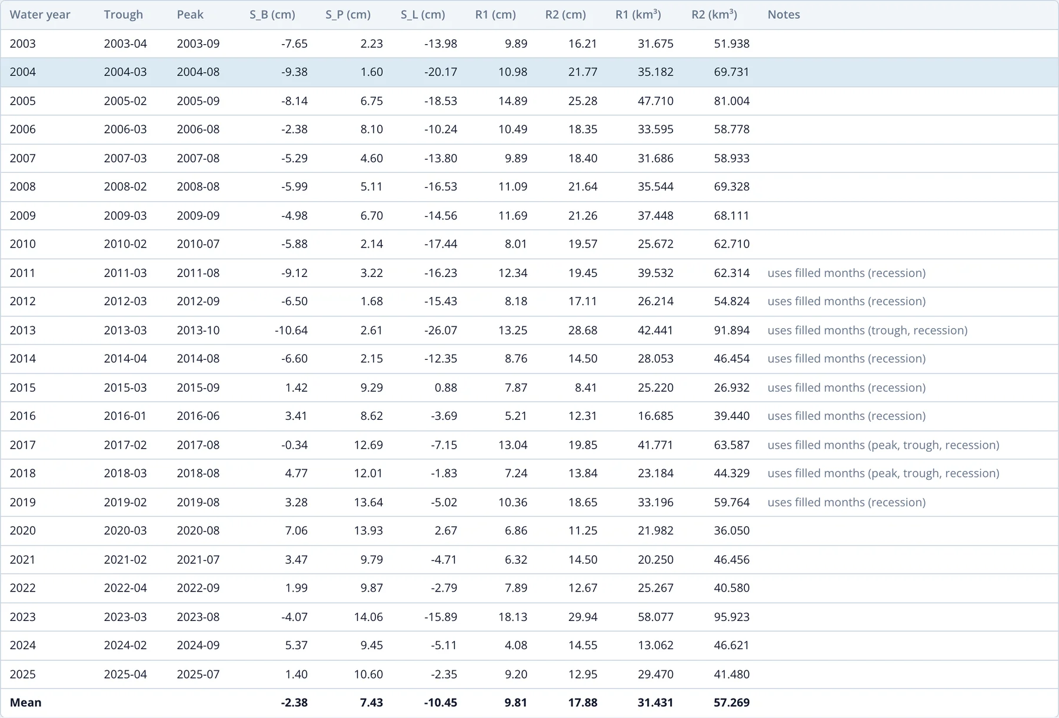Click S_B value -5.29 in 2007 row
The image size is (1059, 718).
(x=294, y=158)
